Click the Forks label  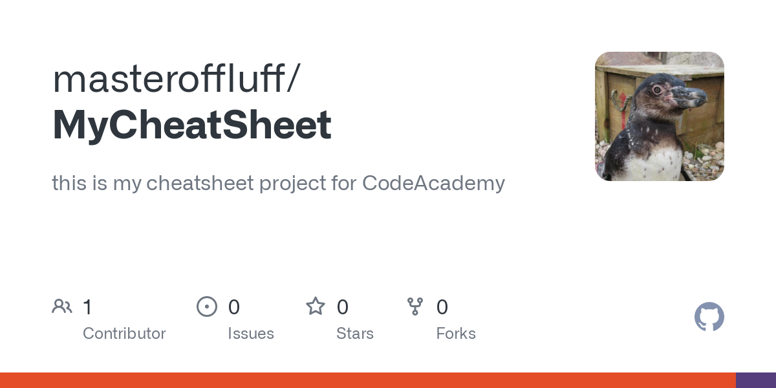[x=456, y=334]
